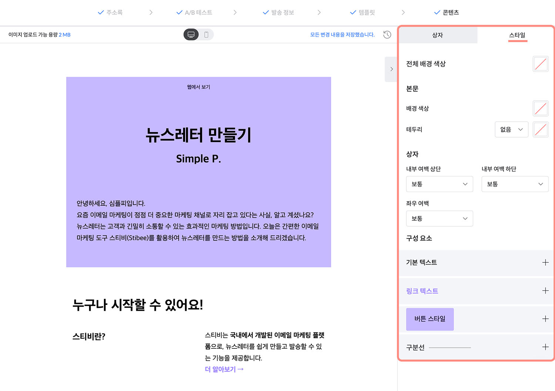Screen dimensions: 555x391
Task: Open the 상자 tab
Action: coord(438,35)
